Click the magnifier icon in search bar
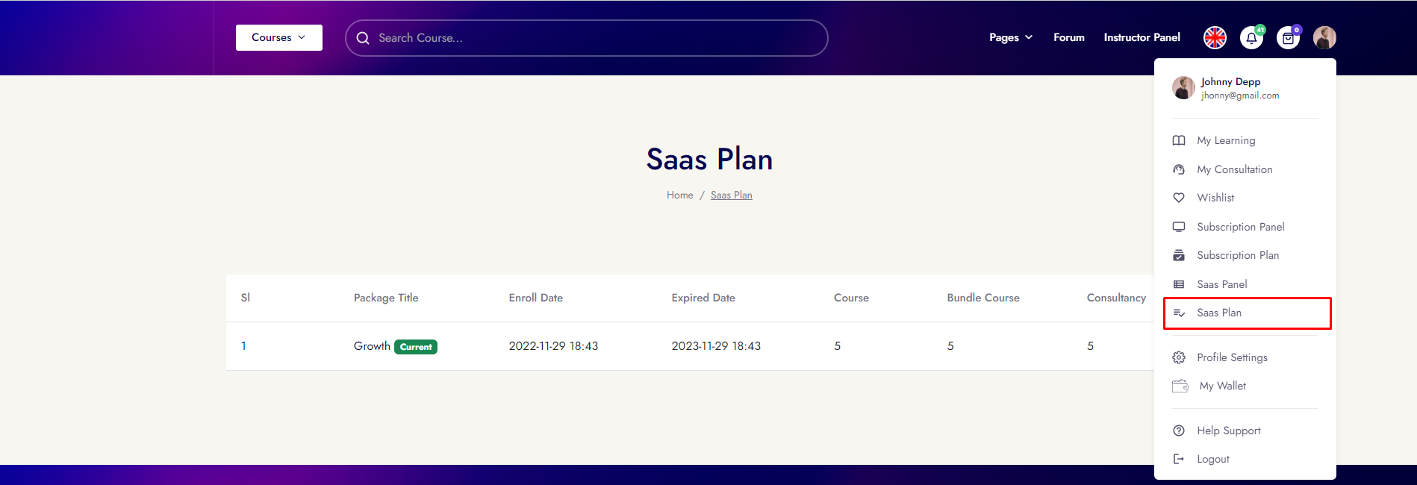This screenshot has width=1417, height=485. pos(363,38)
